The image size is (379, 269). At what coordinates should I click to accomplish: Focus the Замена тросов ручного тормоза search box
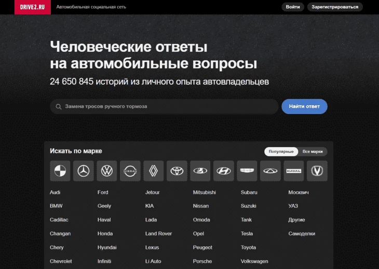point(165,106)
